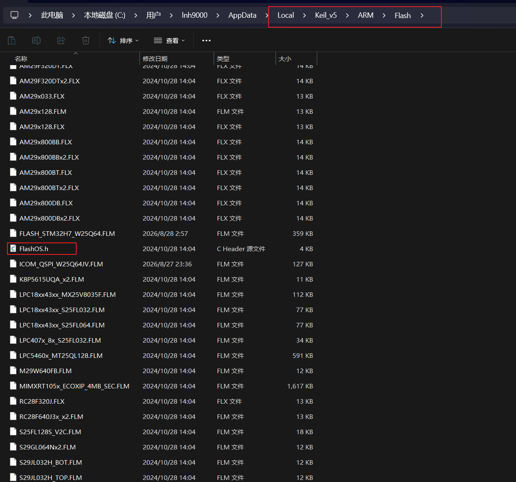Select the file name AM29x800BT.FLX
Screen dimensions: 516x482
tap(46, 172)
